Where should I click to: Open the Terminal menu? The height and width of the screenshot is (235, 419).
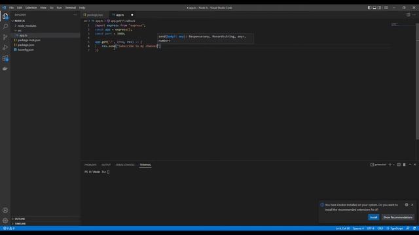click(x=71, y=8)
